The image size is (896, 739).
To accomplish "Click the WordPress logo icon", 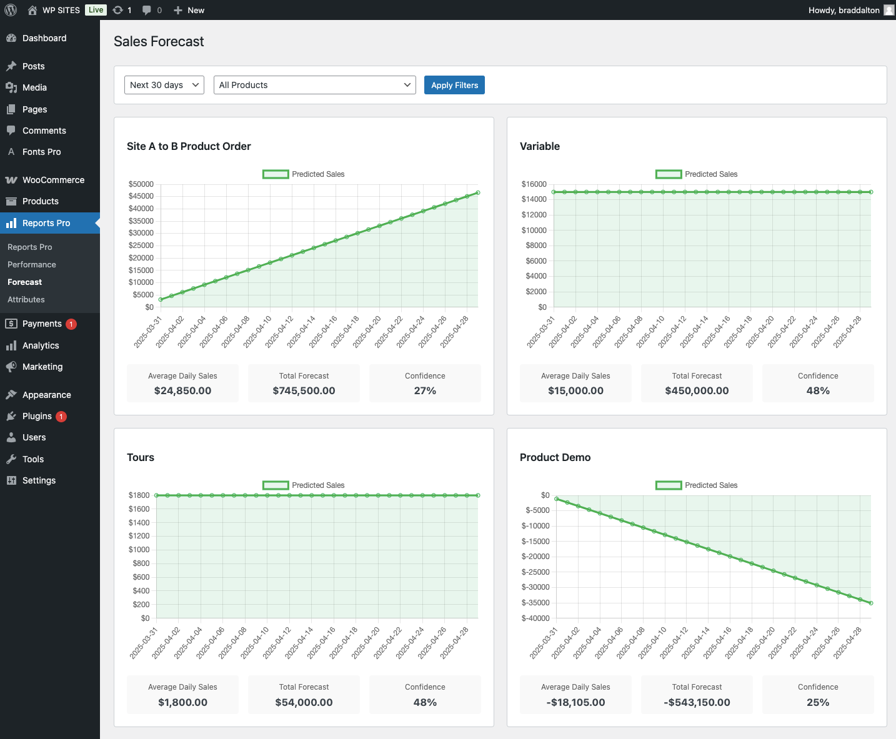I will (11, 10).
